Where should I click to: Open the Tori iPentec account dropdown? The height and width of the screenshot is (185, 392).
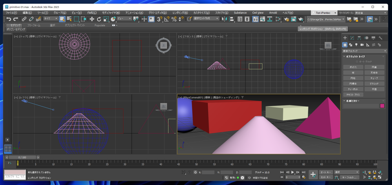324,13
